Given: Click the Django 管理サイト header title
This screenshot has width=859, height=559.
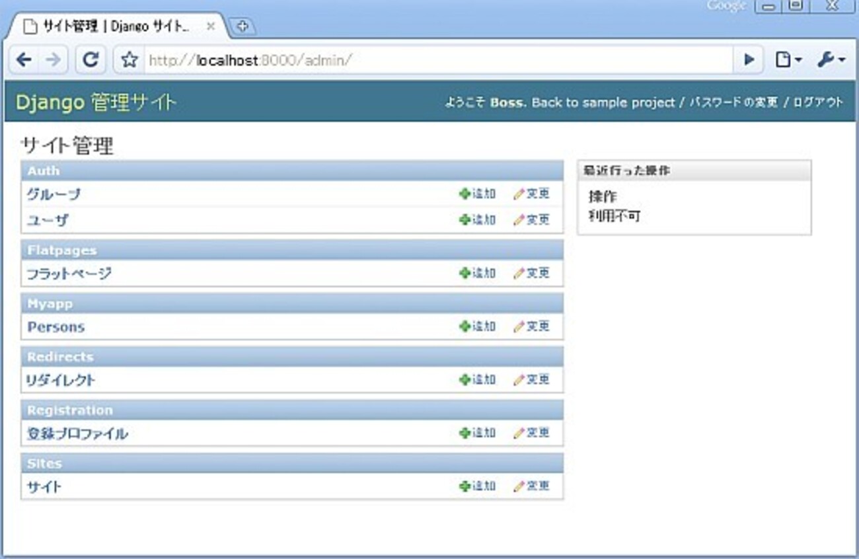Looking at the screenshot, I should pos(96,102).
